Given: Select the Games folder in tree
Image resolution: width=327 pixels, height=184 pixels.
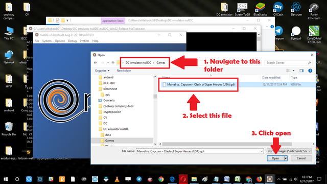Looking at the screenshot, I should click(109, 141).
